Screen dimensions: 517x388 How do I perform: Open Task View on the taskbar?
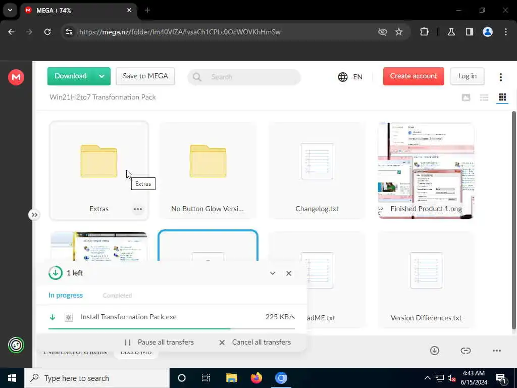(206, 378)
